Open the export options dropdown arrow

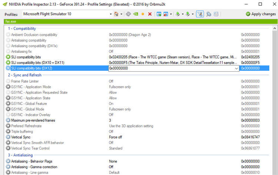183,14
